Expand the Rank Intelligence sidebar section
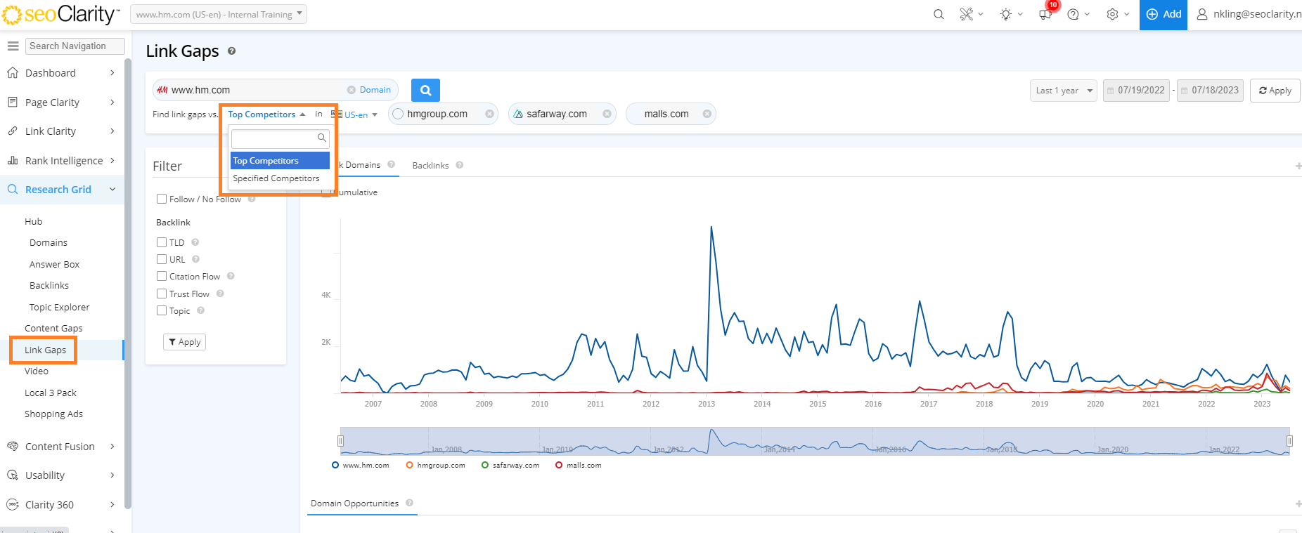This screenshot has height=533, width=1302. click(62, 161)
